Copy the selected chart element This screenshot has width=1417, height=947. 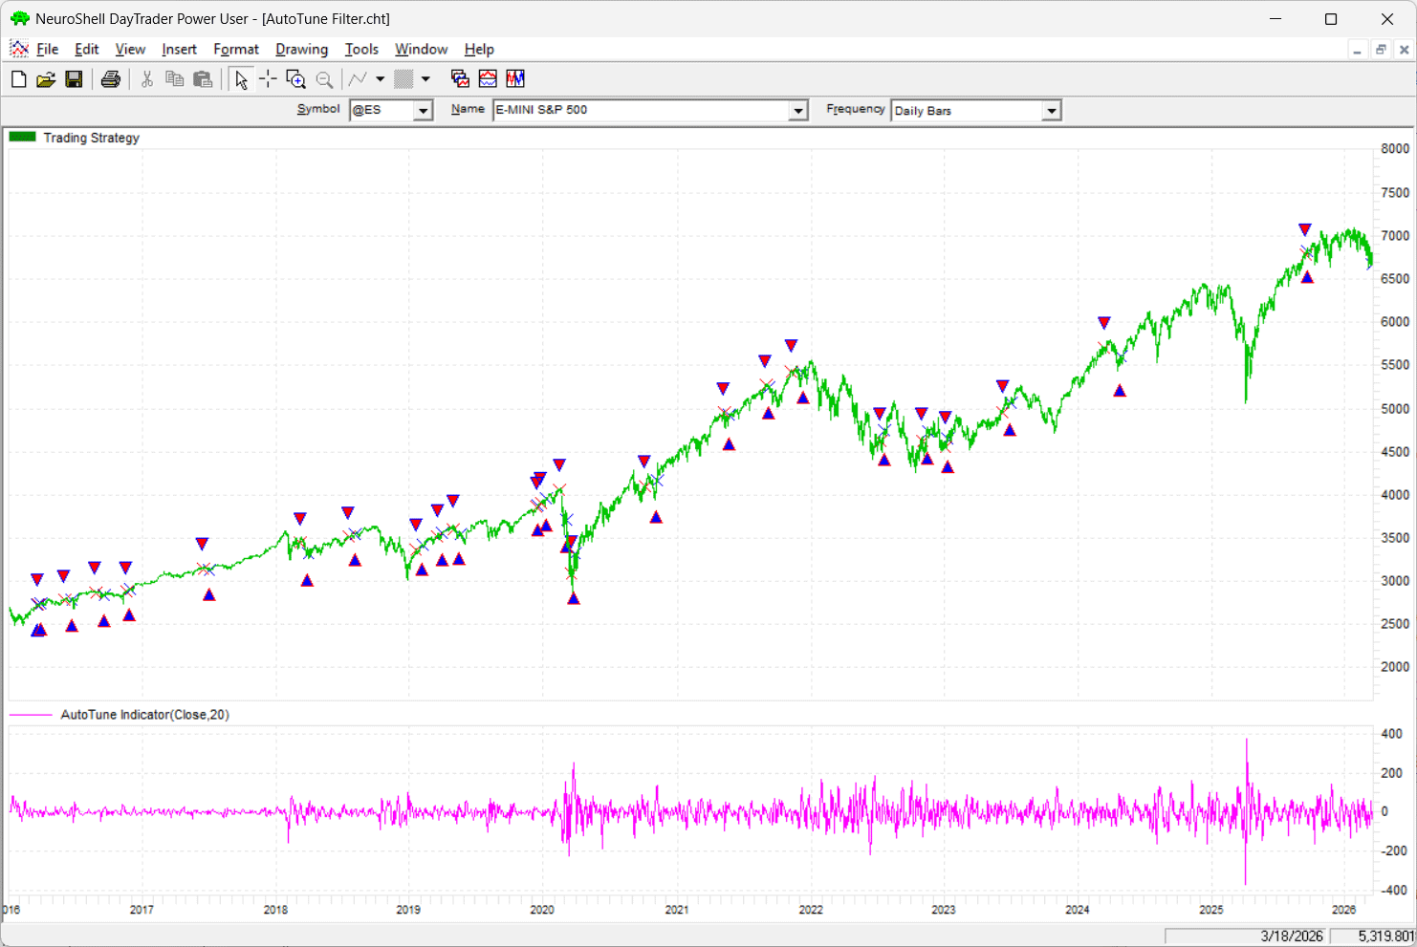175,78
